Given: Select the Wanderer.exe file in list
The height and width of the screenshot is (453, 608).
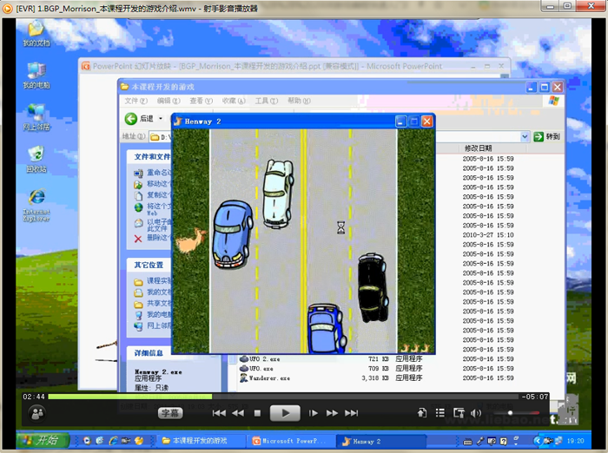Looking at the screenshot, I should click(269, 378).
